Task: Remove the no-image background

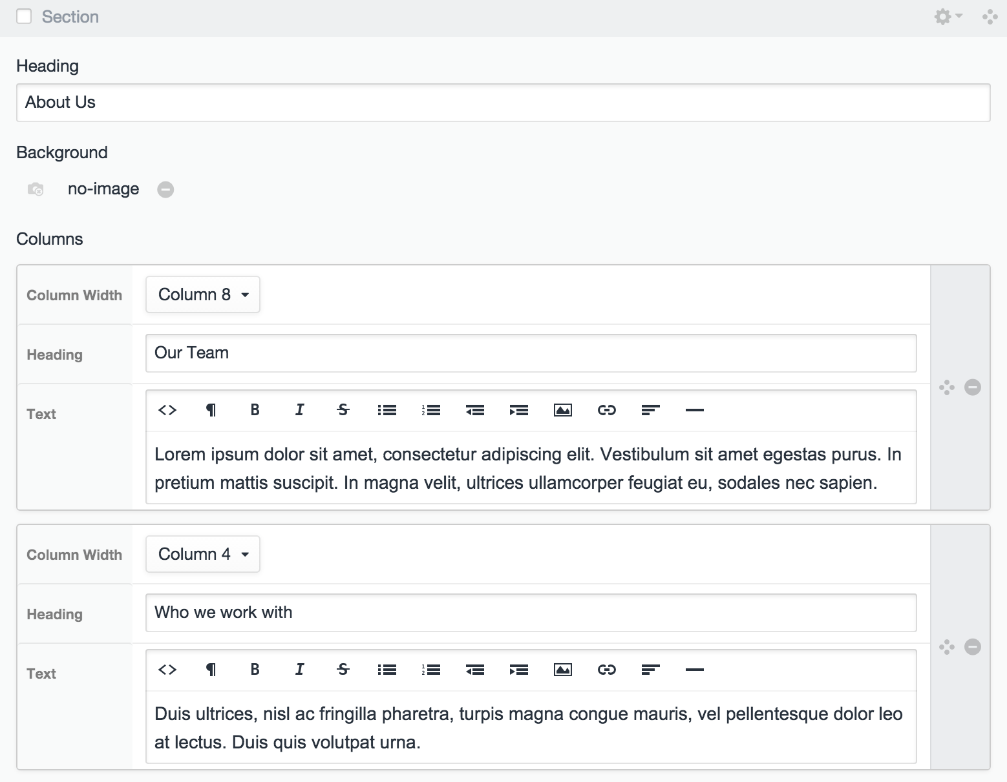Action: (165, 189)
